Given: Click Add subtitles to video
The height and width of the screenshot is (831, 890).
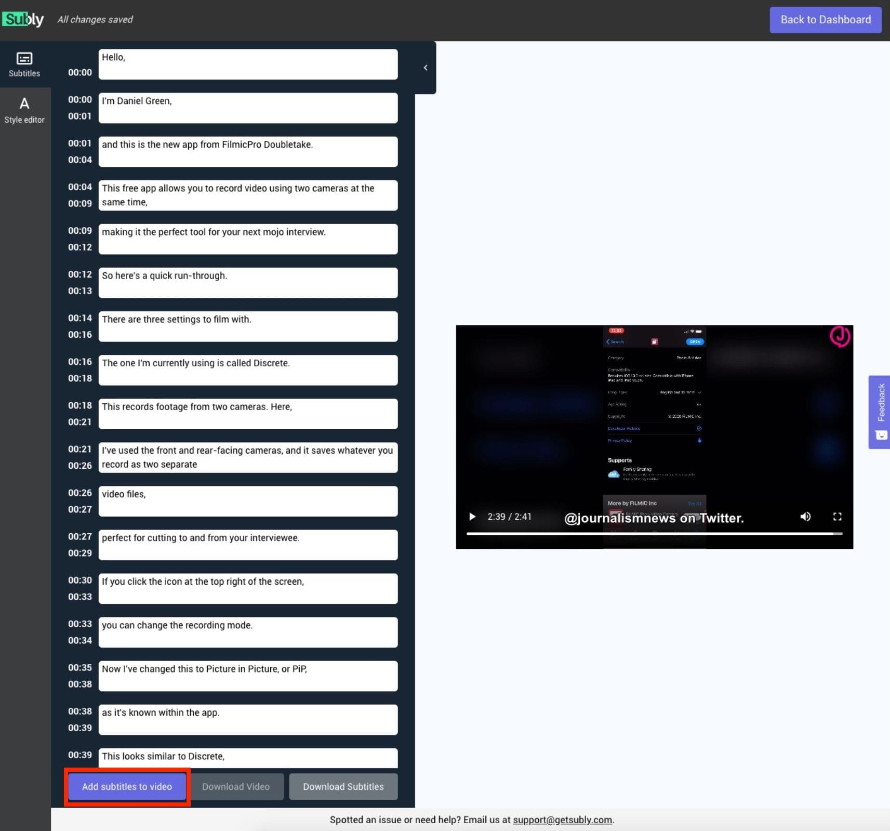Looking at the screenshot, I should 127,787.
